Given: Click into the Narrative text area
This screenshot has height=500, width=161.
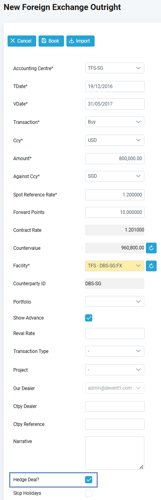Looking at the screenshot, I should click(x=115, y=453).
